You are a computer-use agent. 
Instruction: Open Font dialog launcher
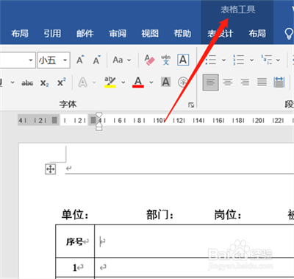click(191, 105)
